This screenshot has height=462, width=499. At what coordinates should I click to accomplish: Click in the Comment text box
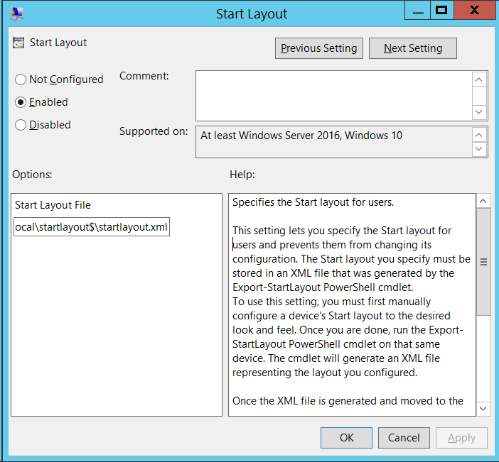(x=333, y=95)
